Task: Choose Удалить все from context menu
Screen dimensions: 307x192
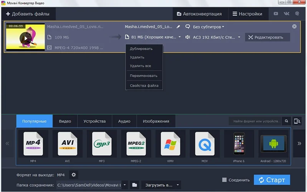Action: click(140, 66)
